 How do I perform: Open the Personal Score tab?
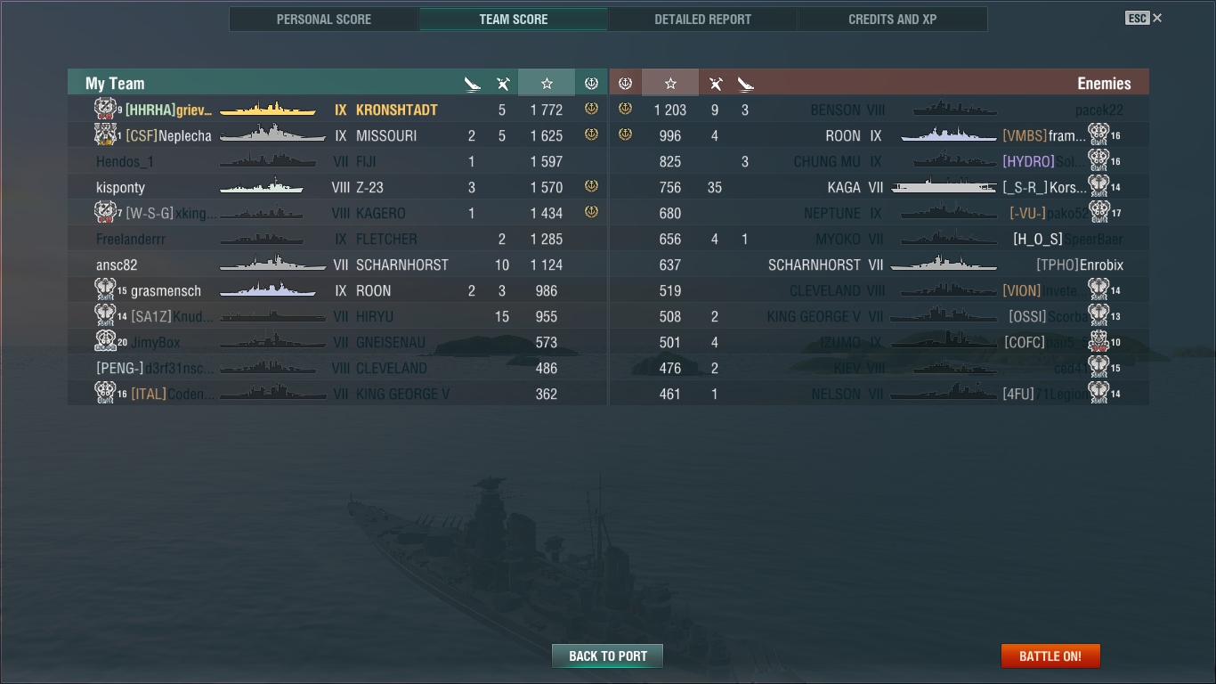pos(324,19)
